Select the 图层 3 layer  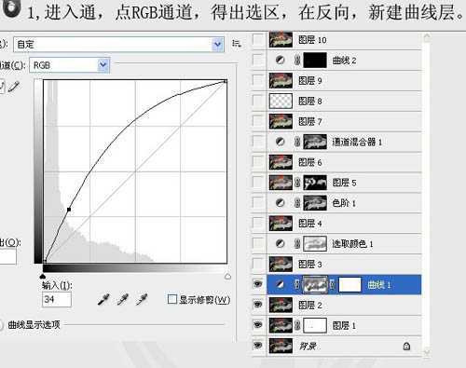[x=344, y=265]
